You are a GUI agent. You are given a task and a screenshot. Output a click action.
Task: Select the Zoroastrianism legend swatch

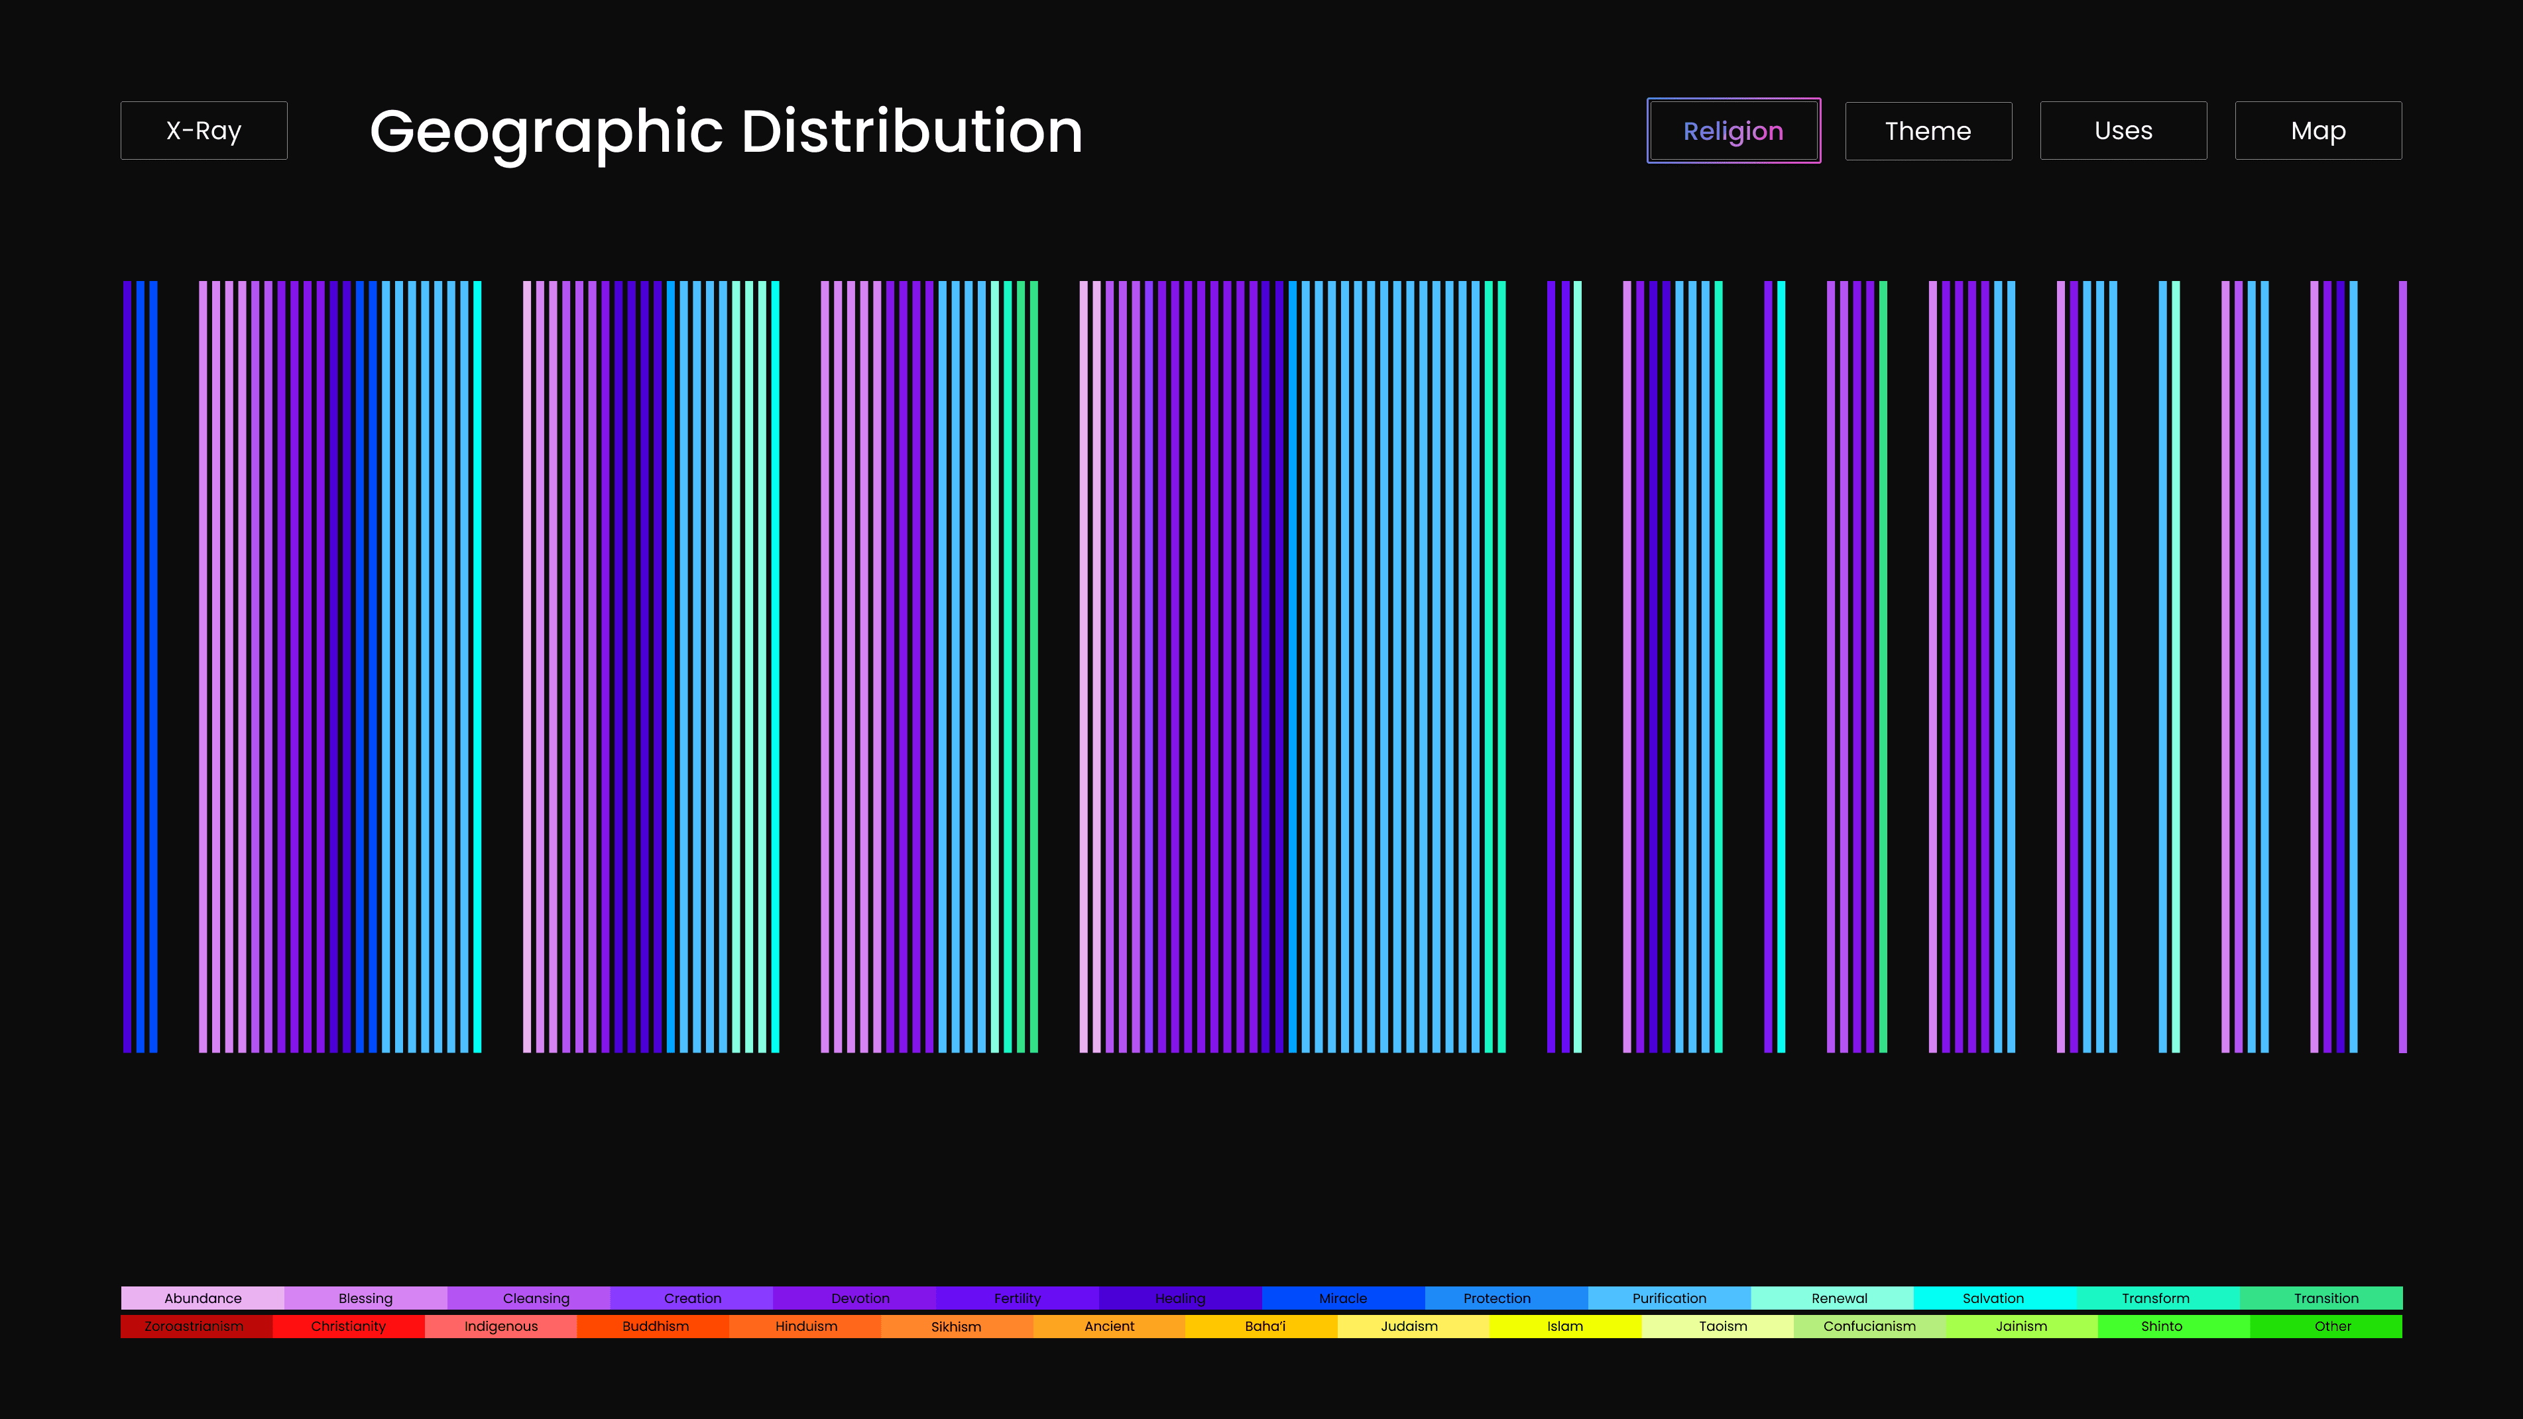pos(194,1326)
